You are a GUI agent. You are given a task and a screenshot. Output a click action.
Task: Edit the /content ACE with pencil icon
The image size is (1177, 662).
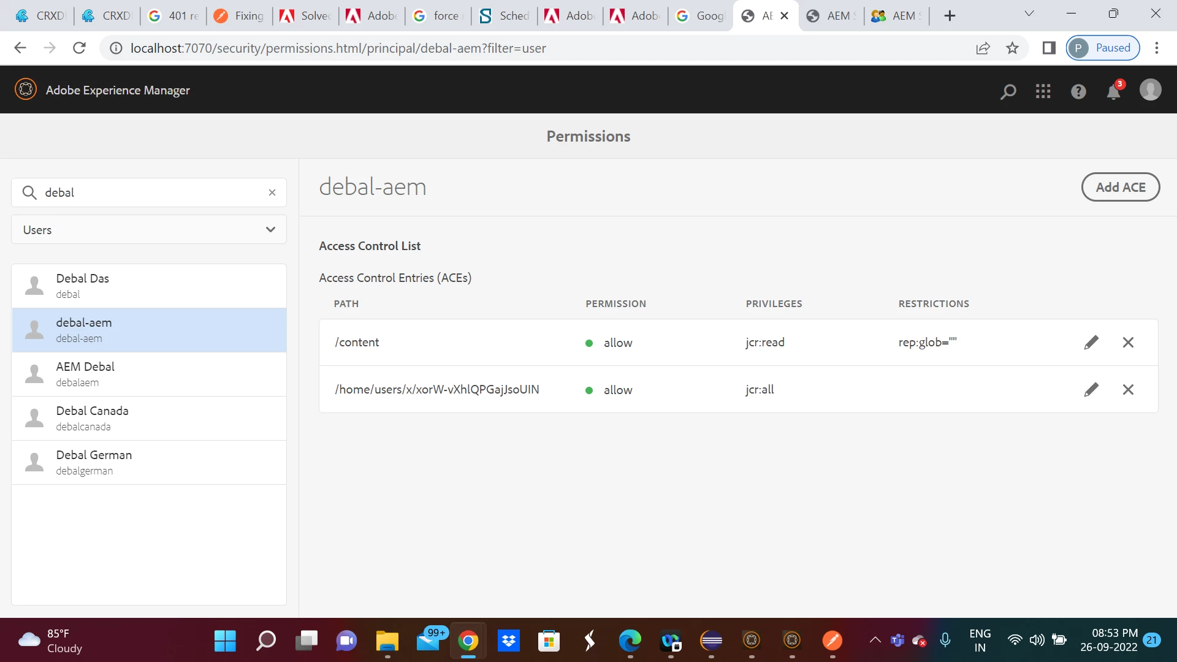[x=1091, y=343]
